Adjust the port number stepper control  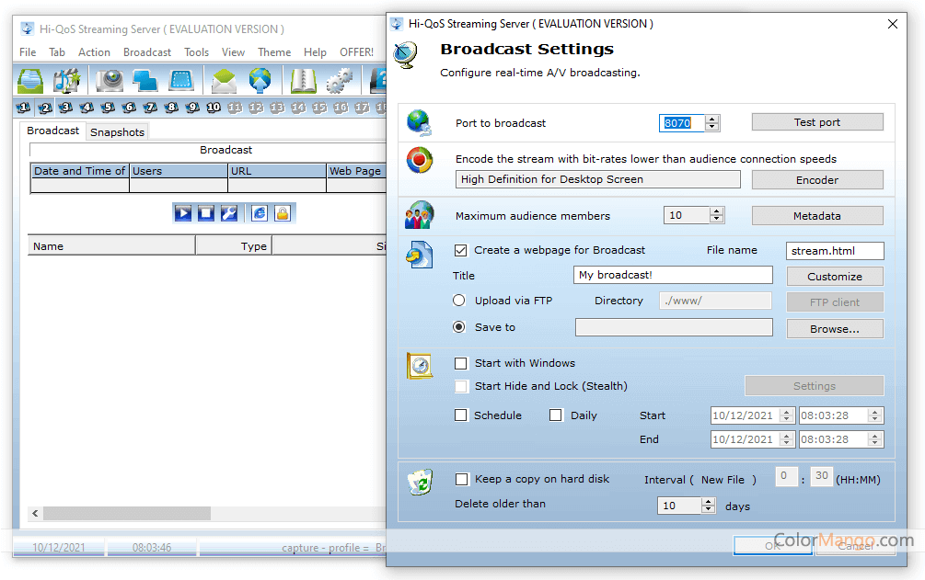pos(711,122)
